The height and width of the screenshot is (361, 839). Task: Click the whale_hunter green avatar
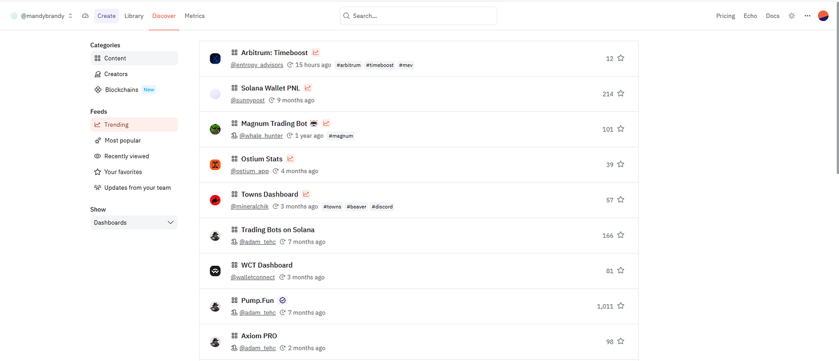click(215, 129)
